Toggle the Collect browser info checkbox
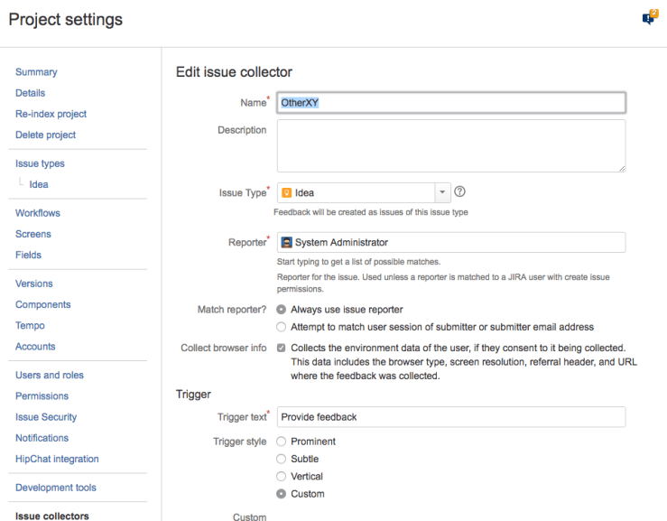Image resolution: width=667 pixels, height=521 pixels. 282,348
